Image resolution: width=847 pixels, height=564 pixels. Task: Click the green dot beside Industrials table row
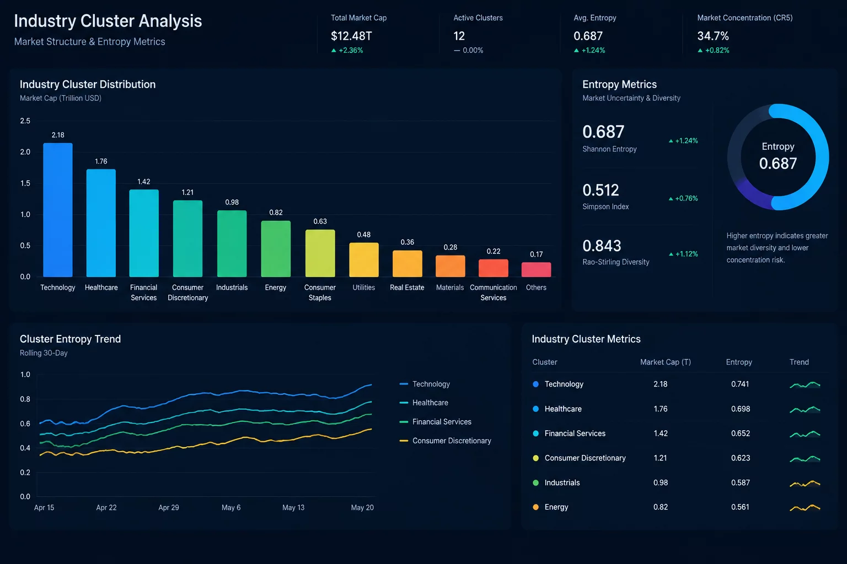(x=535, y=482)
